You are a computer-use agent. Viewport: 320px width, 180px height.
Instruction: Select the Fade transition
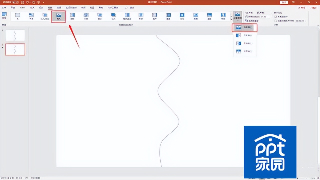pyautogui.click(x=45, y=16)
